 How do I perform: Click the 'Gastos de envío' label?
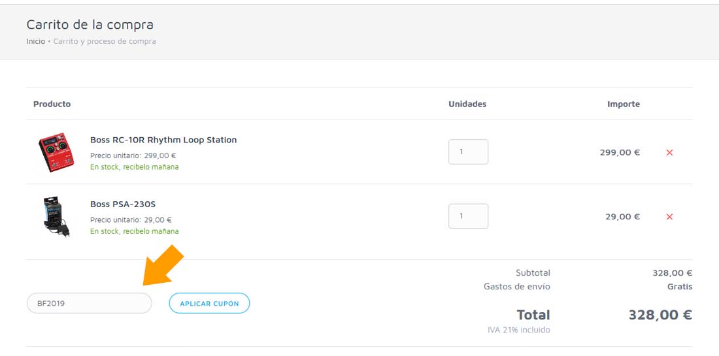pyautogui.click(x=517, y=287)
